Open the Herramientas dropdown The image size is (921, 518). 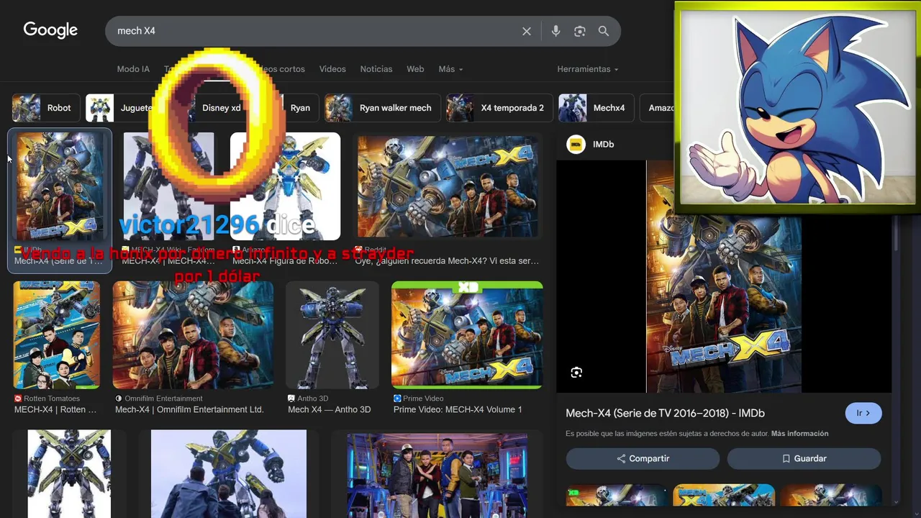pos(588,69)
